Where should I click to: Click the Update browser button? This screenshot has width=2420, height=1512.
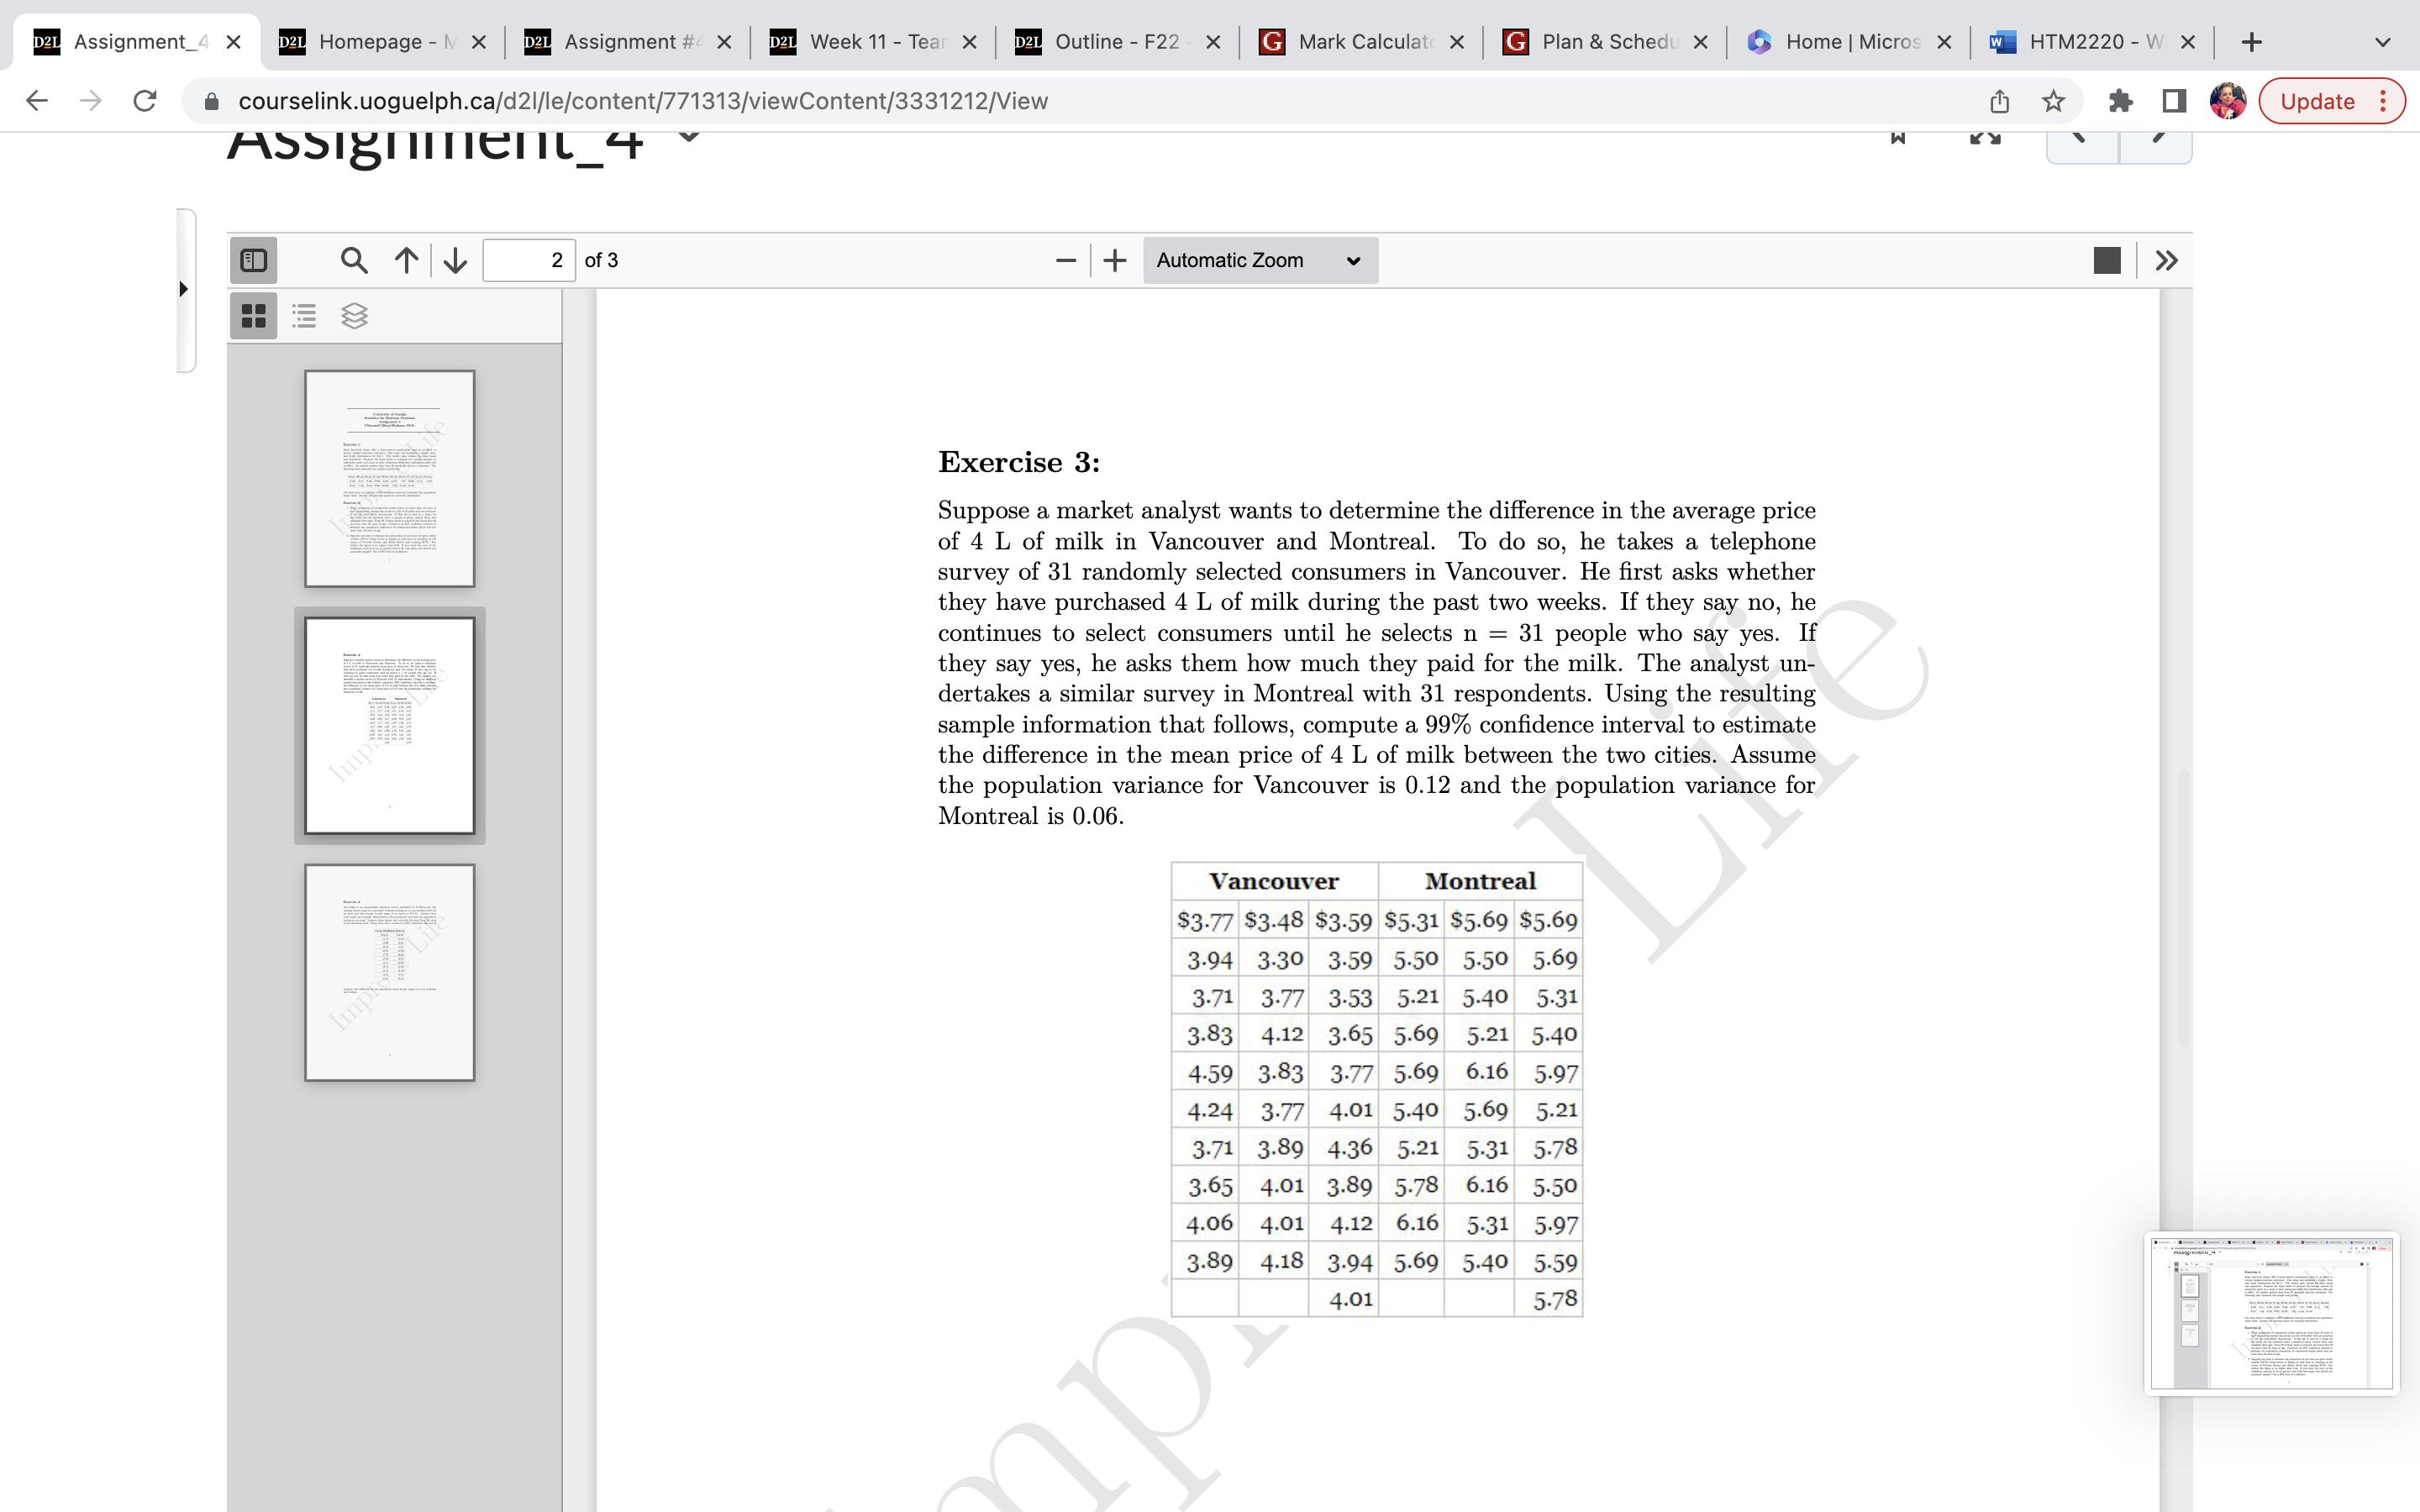click(2318, 101)
